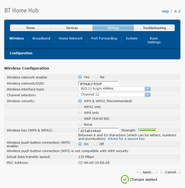
Task: Go to the Home tab
Action: 31,28
